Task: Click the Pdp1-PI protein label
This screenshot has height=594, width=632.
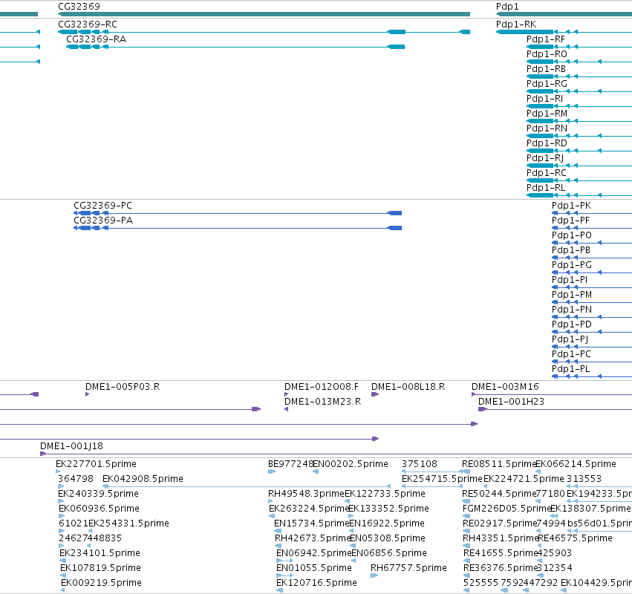Action: 570,280
